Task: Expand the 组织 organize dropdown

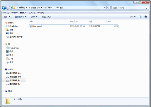Action: coord(7,17)
